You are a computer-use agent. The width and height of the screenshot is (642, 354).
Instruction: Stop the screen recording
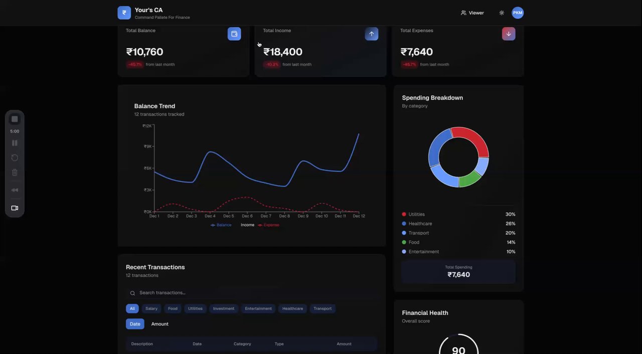15,119
